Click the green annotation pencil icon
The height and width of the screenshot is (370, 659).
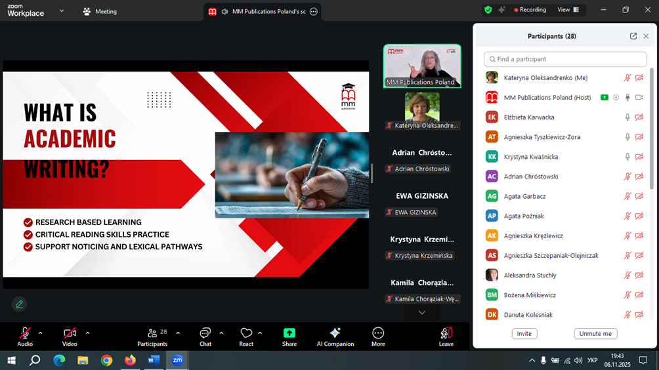(19, 304)
